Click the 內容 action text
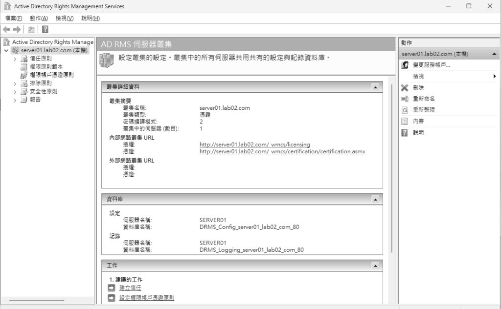 [x=418, y=121]
